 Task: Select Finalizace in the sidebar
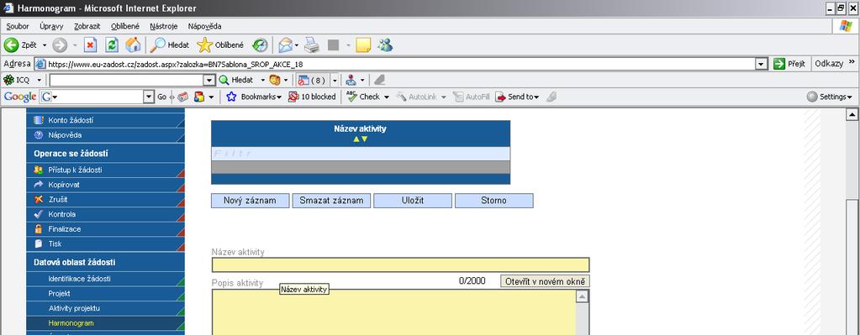105,229
